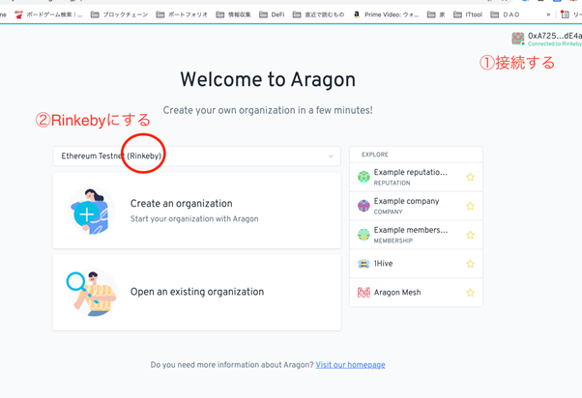The image size is (582, 398).
Task: Open the Prime Video bookmark
Action: point(386,14)
